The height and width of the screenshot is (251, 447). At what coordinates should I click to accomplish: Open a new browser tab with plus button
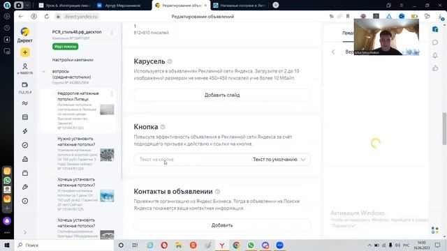pos(276,5)
